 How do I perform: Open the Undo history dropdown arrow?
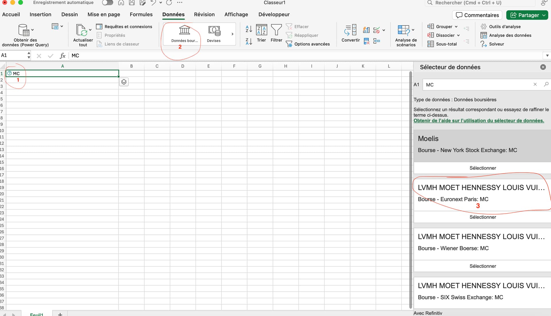click(160, 3)
